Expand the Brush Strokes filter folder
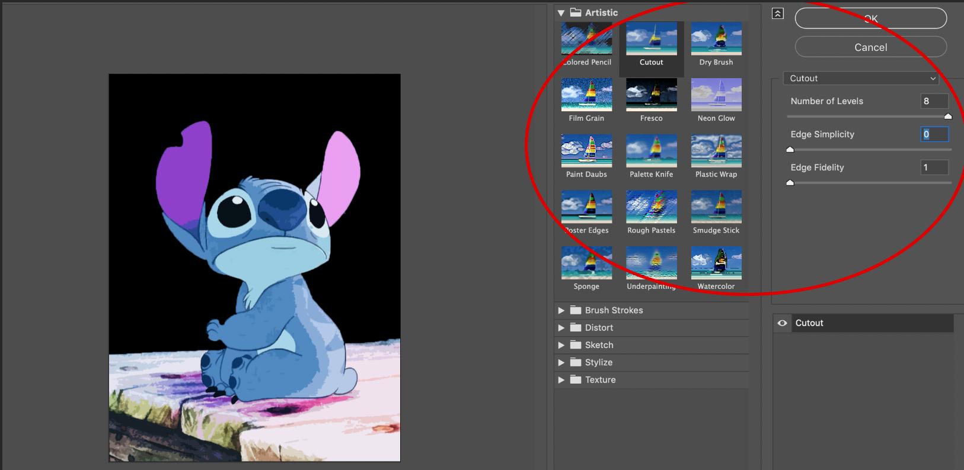Viewport: 964px width, 470px height. click(x=561, y=310)
